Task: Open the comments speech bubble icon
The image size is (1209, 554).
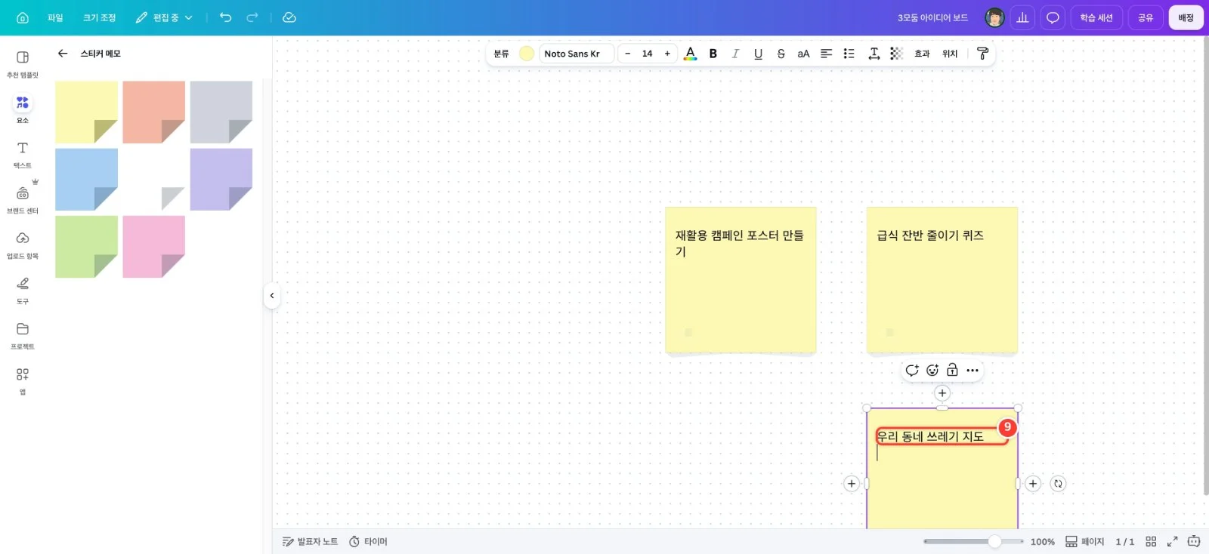Action: click(x=1053, y=17)
